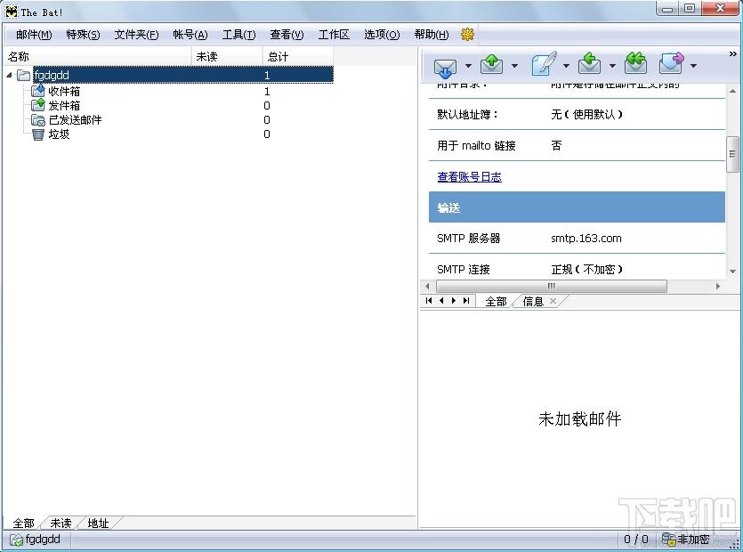Click the outbox folder icon
The width and height of the screenshot is (743, 552).
pos(38,104)
